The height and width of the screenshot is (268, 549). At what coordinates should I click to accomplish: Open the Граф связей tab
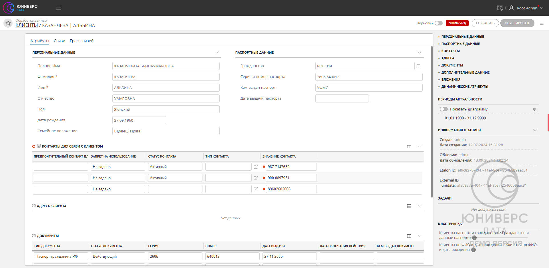81,41
